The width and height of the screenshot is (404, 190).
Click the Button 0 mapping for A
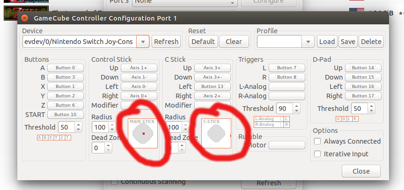point(66,68)
